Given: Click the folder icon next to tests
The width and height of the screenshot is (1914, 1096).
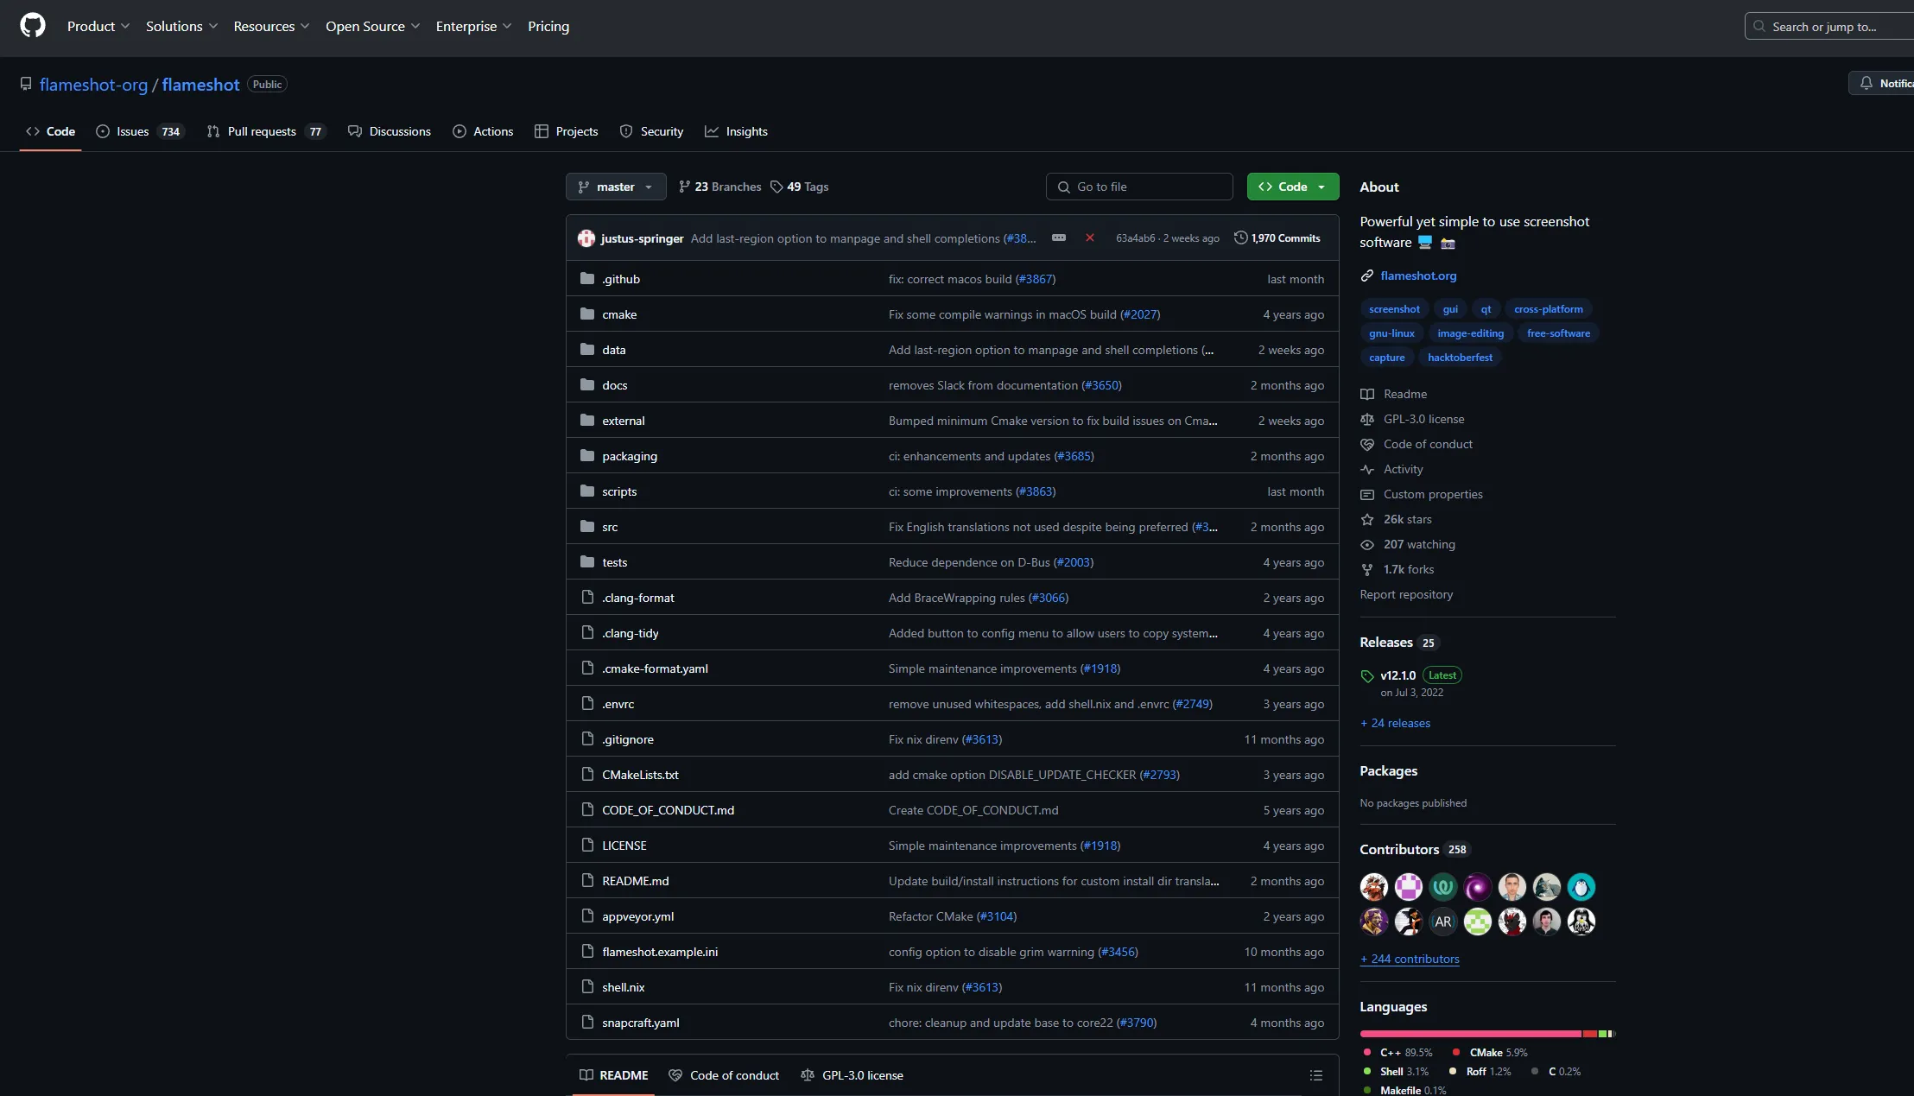Looking at the screenshot, I should (587, 561).
